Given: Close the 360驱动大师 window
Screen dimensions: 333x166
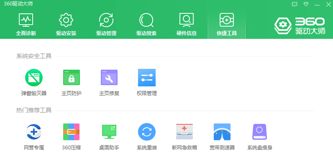Looking at the screenshot, I should (328, 5).
